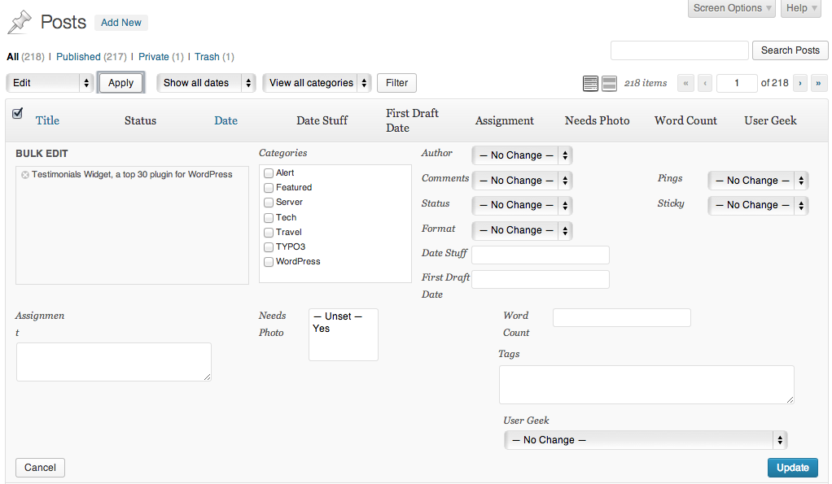
Task: Switch to excerpt view mode icon
Action: pyautogui.click(x=609, y=83)
